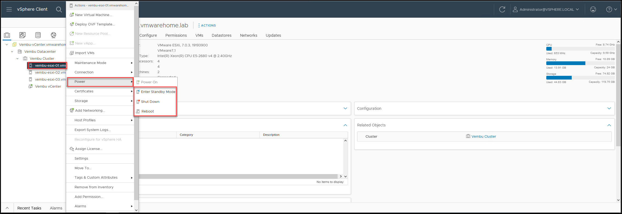Select vembu-esxi-01 host in tree

pyautogui.click(x=47, y=65)
